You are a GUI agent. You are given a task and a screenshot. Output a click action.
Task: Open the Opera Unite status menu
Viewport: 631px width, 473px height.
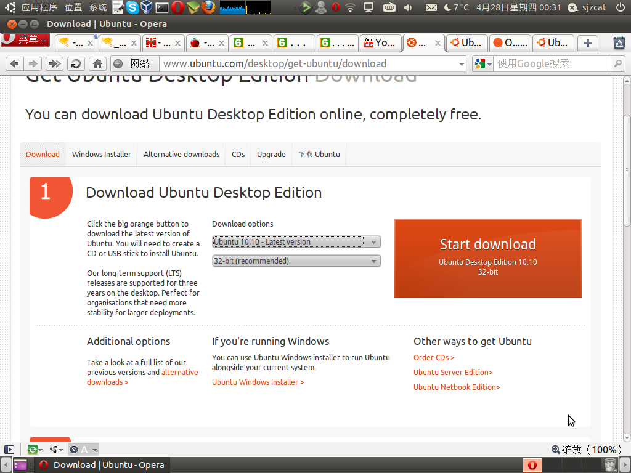56,450
